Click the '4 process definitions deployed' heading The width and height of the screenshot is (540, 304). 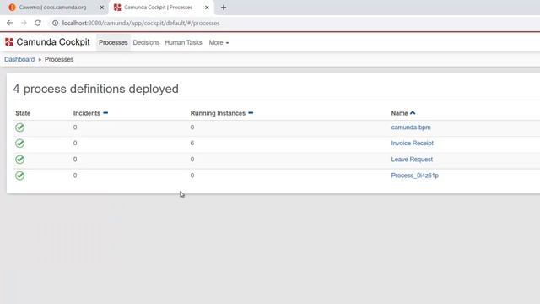coord(96,89)
